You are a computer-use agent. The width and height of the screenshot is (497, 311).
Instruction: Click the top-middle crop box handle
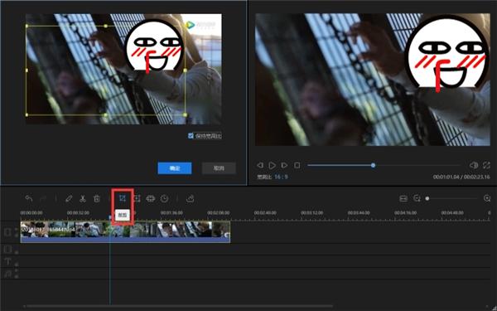tap(106, 26)
